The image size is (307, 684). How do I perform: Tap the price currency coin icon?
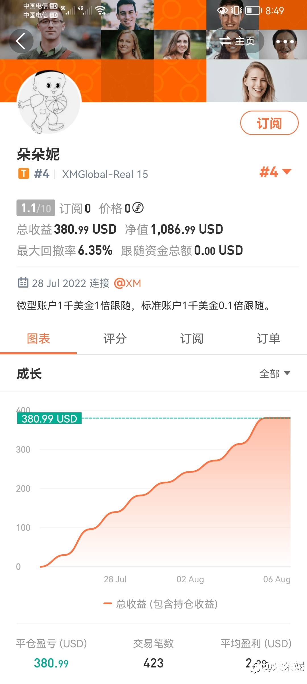[x=138, y=208]
